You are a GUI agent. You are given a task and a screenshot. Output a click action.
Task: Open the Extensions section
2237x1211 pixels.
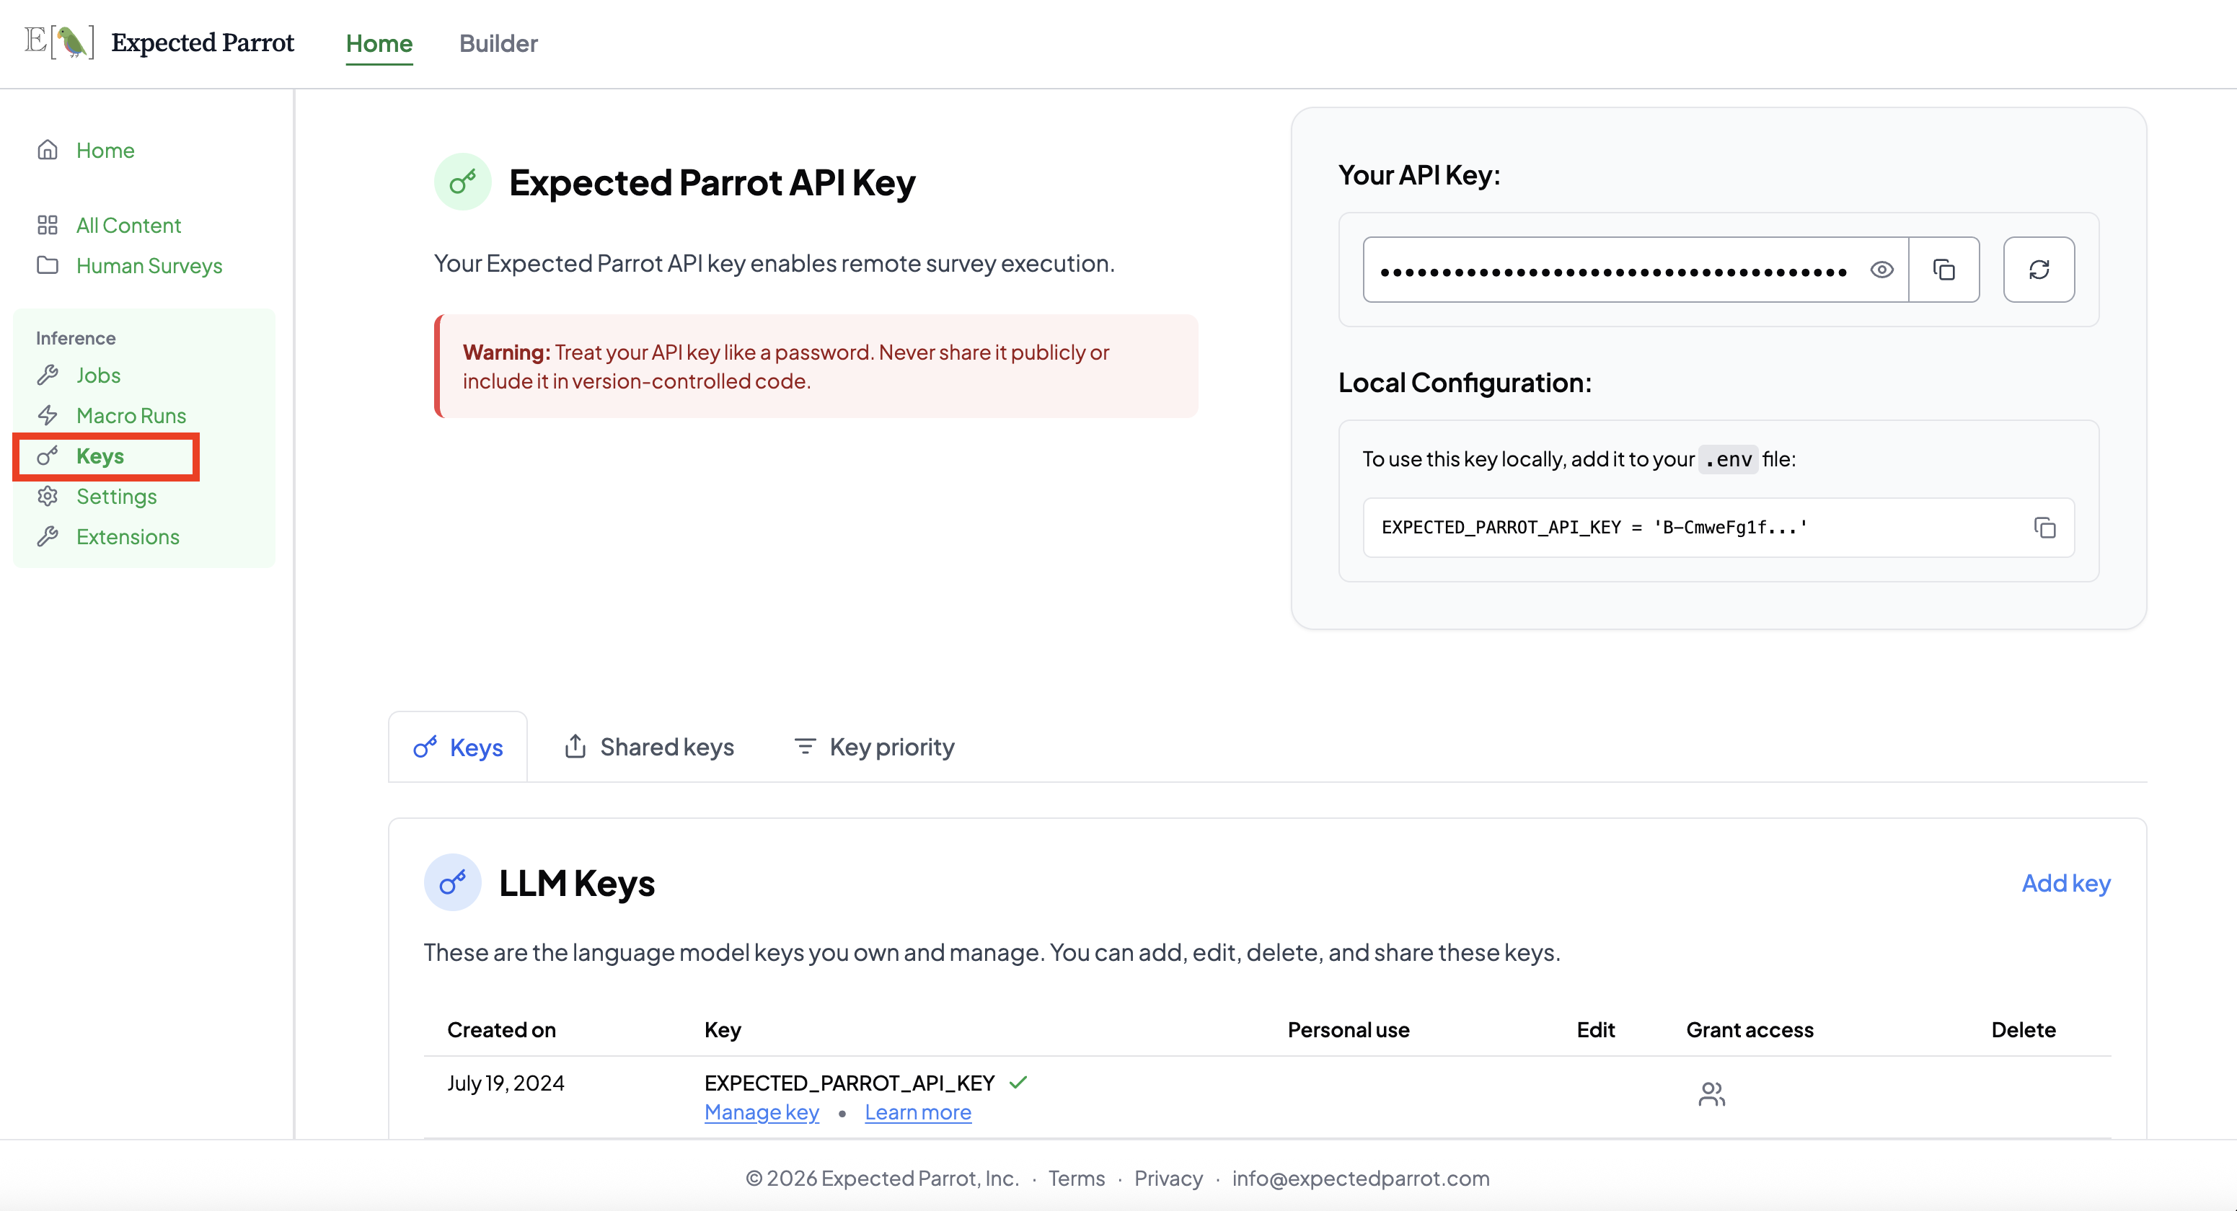point(128,536)
